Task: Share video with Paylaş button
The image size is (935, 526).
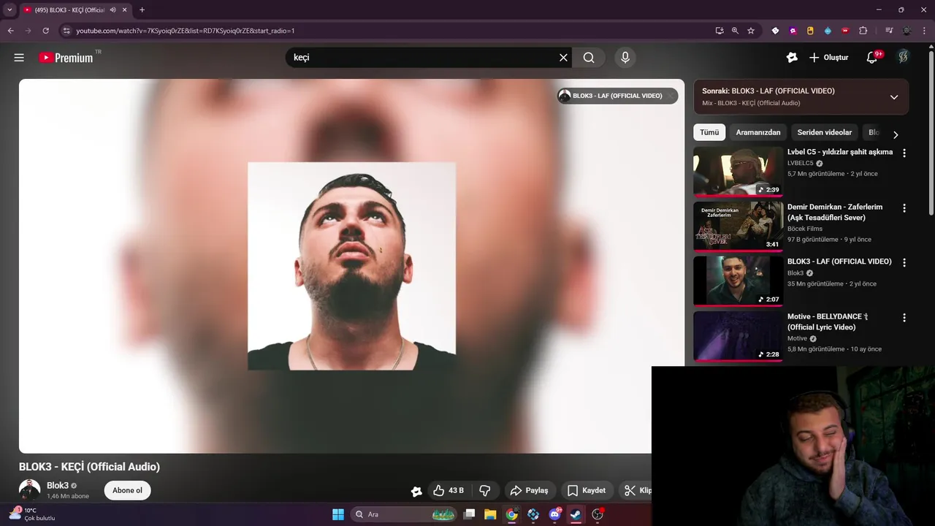Action: (x=529, y=491)
